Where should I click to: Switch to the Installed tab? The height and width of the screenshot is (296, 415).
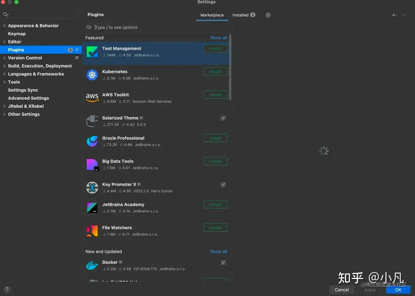[244, 15]
